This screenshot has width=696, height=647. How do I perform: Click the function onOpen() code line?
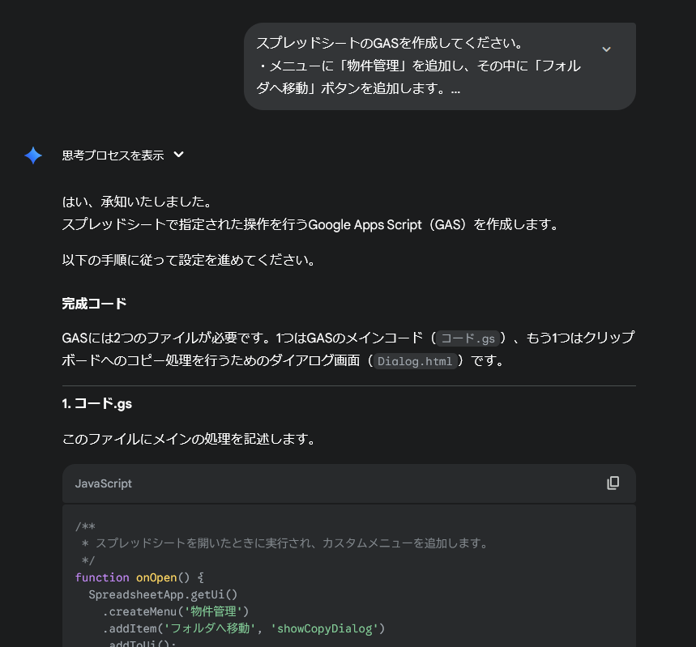[139, 577]
